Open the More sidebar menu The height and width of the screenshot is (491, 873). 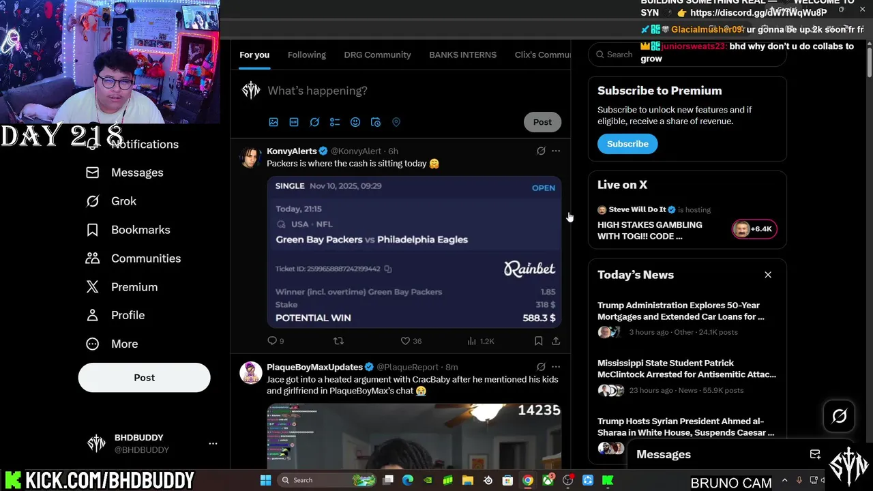tap(112, 344)
